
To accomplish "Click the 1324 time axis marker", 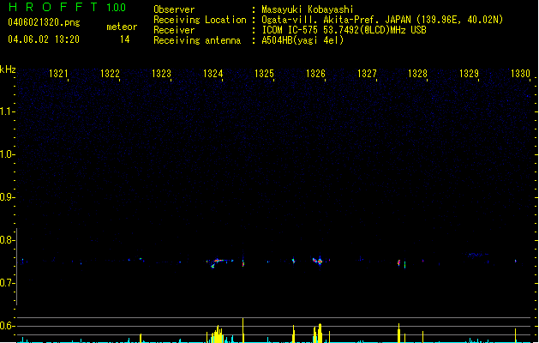I will 213,74.
